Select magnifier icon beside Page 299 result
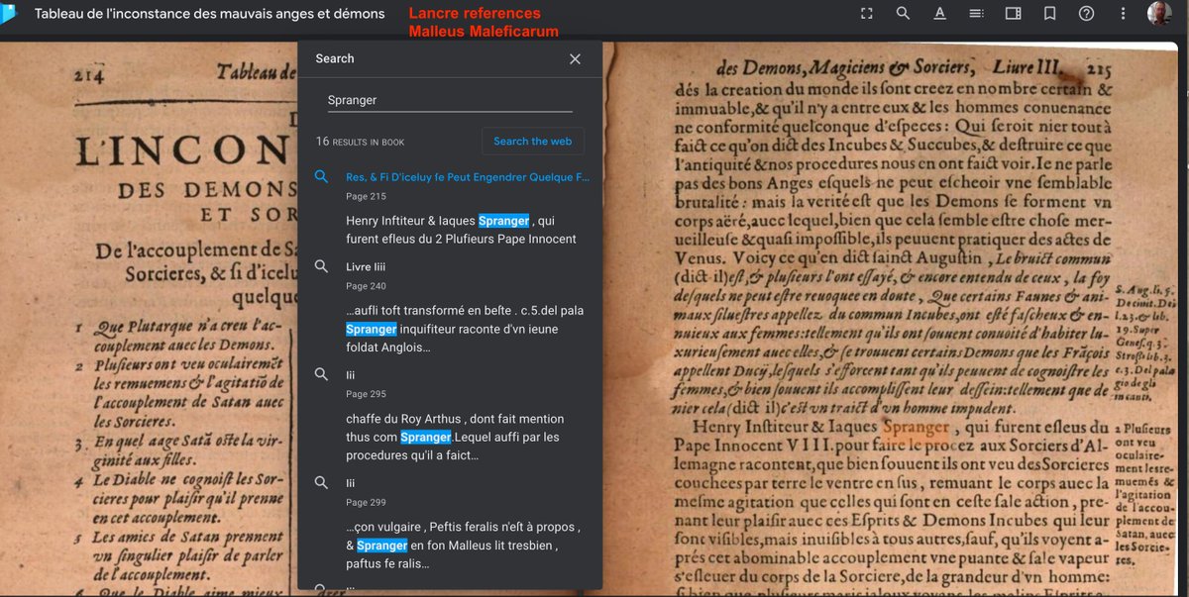1189x597 pixels. [321, 482]
